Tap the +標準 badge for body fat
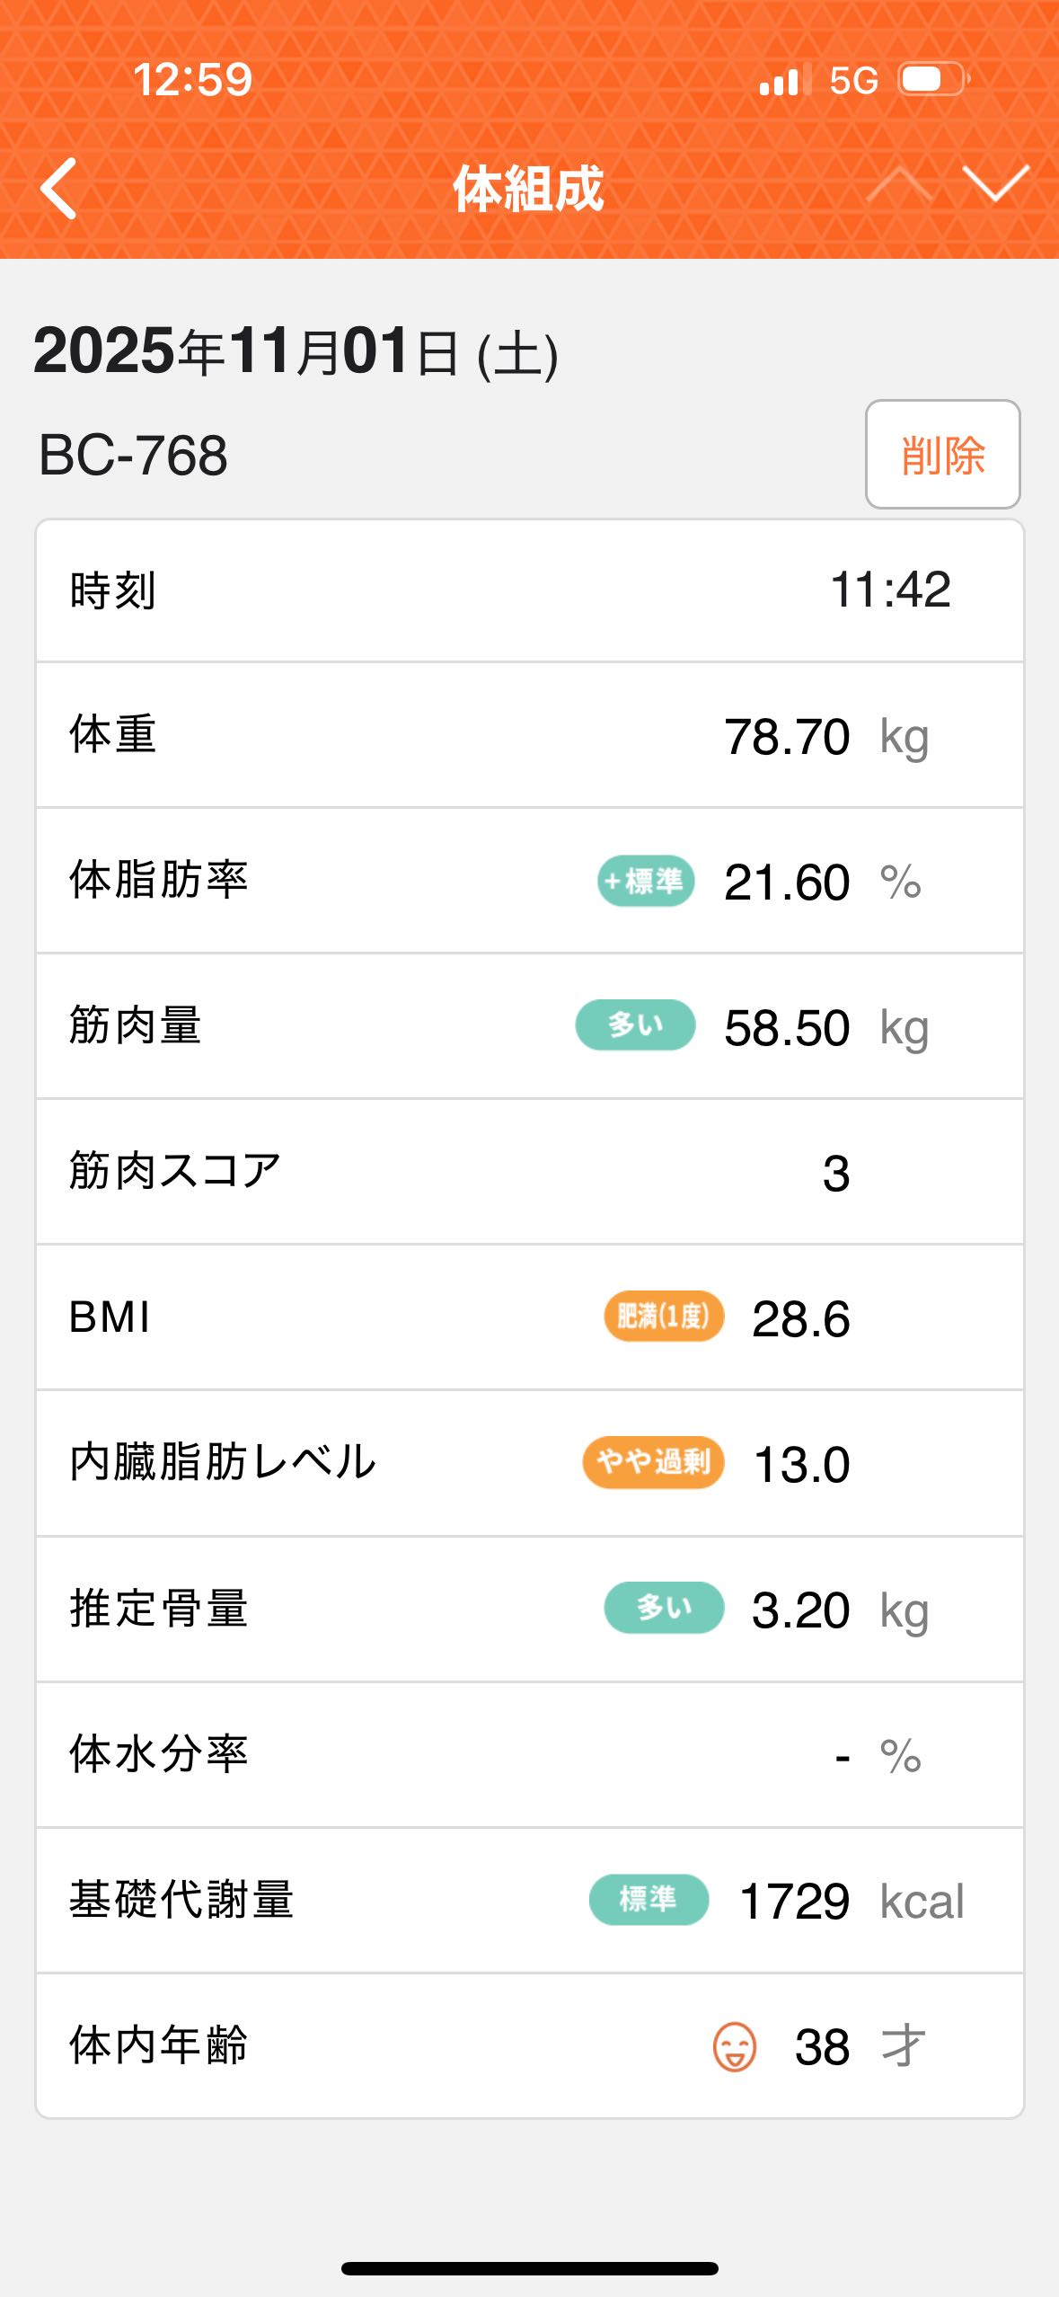The width and height of the screenshot is (1059, 2297). click(646, 881)
